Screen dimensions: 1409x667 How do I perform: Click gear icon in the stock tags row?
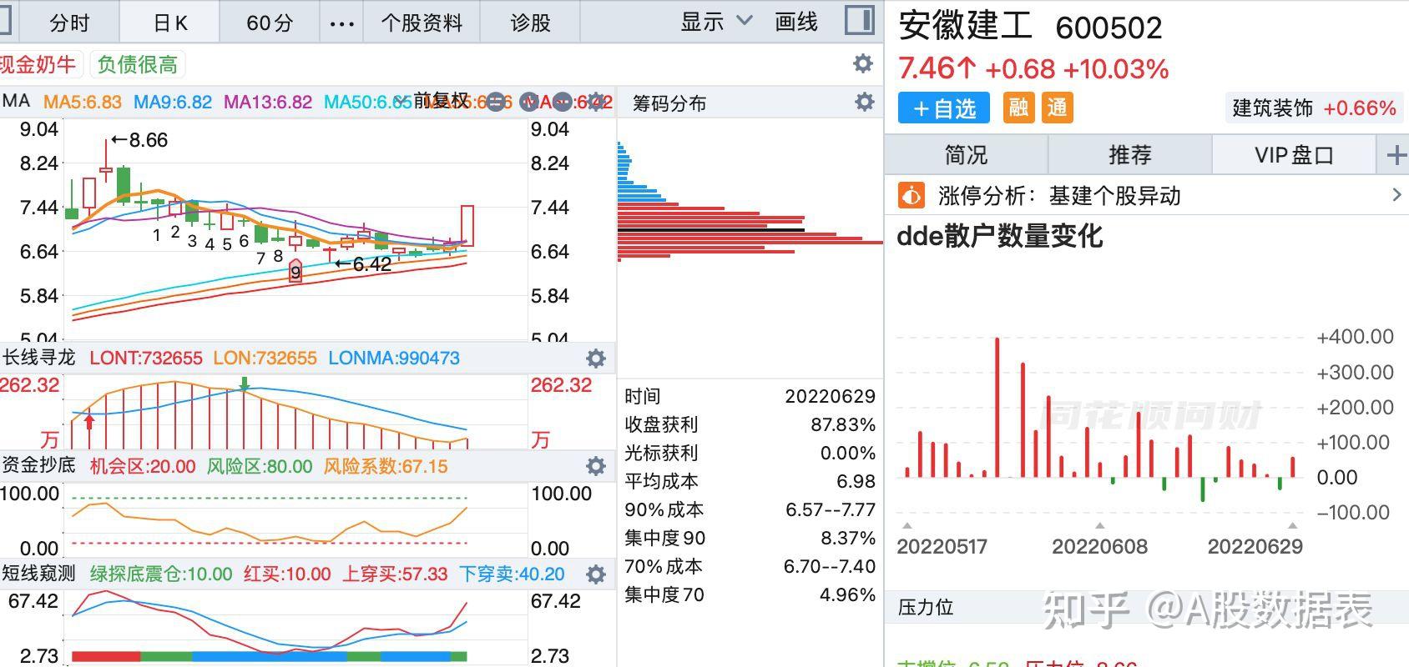pos(863,64)
